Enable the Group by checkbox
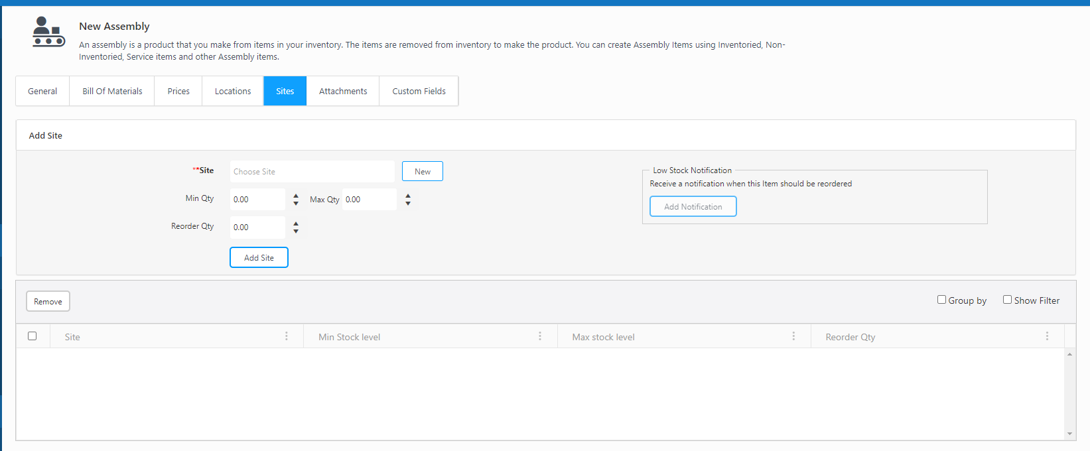The width and height of the screenshot is (1090, 451). pyautogui.click(x=941, y=300)
